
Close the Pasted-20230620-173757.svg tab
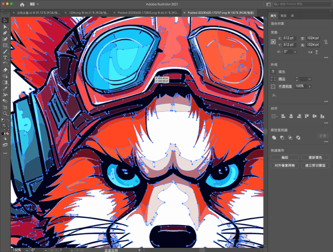coord(185,13)
